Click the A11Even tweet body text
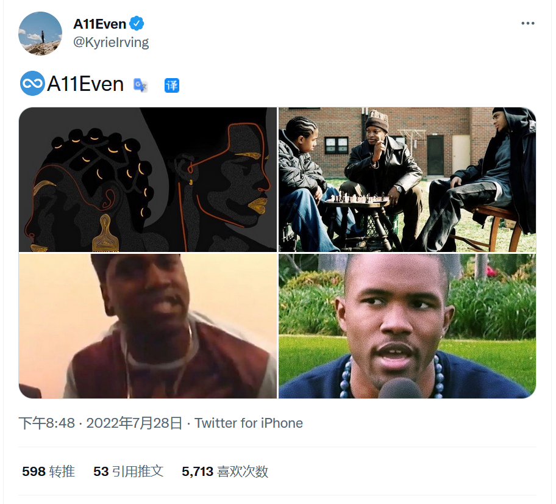556x504 pixels. [85, 84]
